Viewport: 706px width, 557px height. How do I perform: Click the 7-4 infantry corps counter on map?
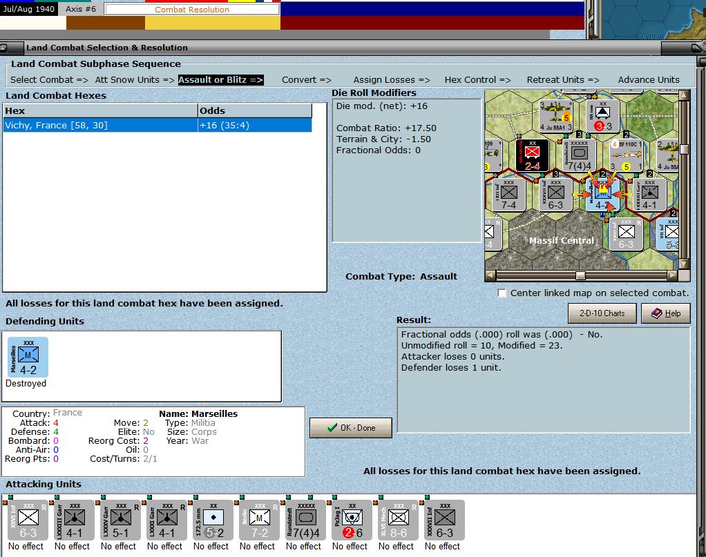tap(509, 195)
